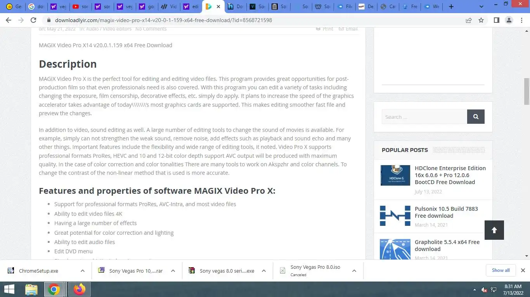
Task: Open HDClone Enterprise Edition post link
Action: [450, 175]
